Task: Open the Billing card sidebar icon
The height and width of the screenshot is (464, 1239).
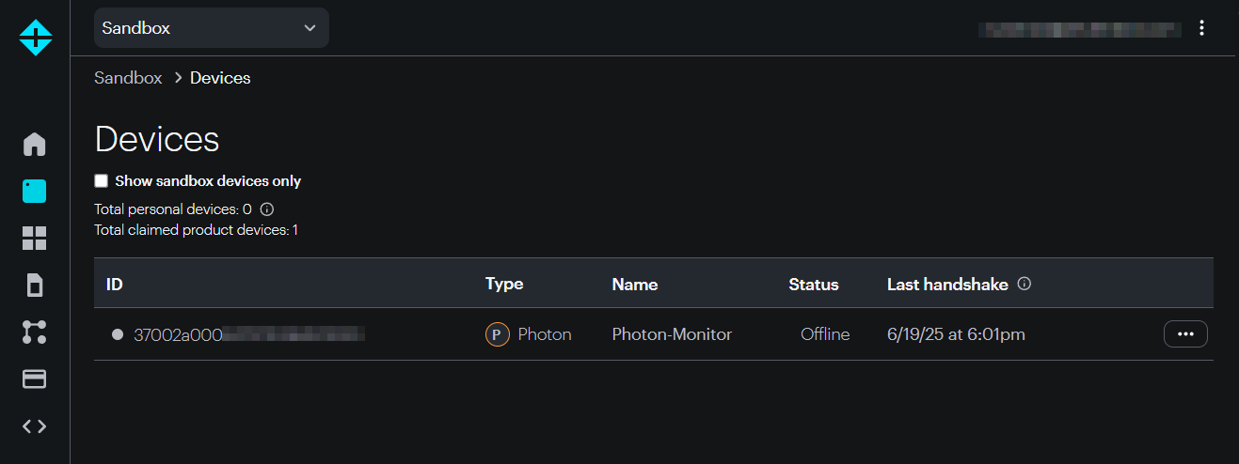Action: (35, 379)
